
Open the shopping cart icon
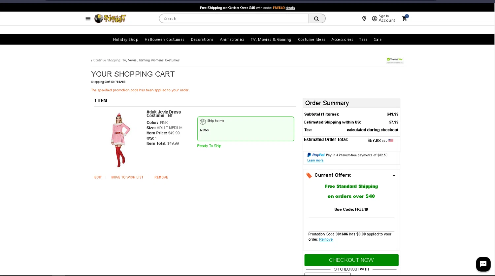coord(405,18)
